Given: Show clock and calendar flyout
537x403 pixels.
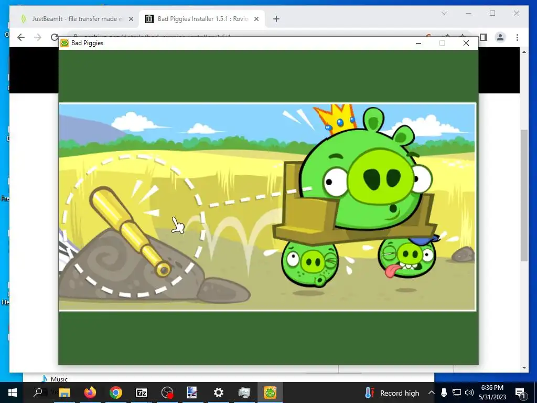Looking at the screenshot, I should click(492, 393).
